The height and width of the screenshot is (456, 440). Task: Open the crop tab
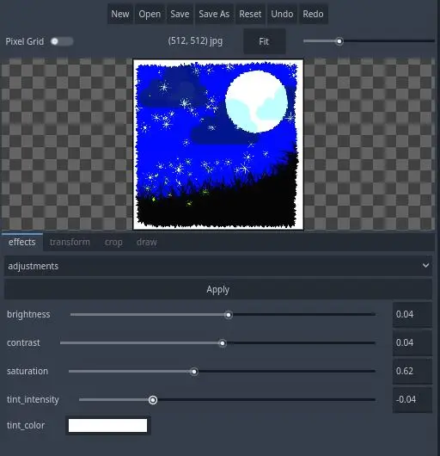pyautogui.click(x=113, y=242)
